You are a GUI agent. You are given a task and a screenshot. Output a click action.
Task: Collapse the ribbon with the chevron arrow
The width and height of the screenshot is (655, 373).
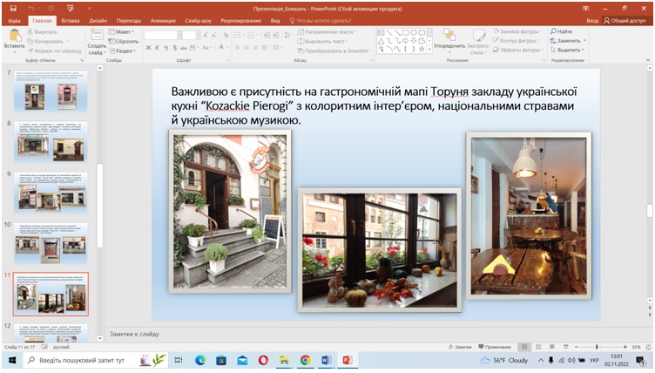coord(648,60)
